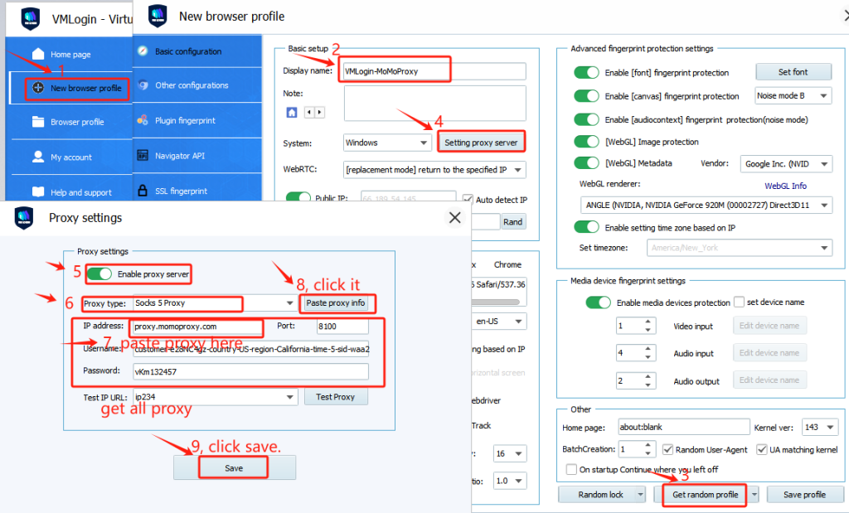Image resolution: width=849 pixels, height=513 pixels.
Task: Click the Help and support book icon
Action: tap(37, 192)
